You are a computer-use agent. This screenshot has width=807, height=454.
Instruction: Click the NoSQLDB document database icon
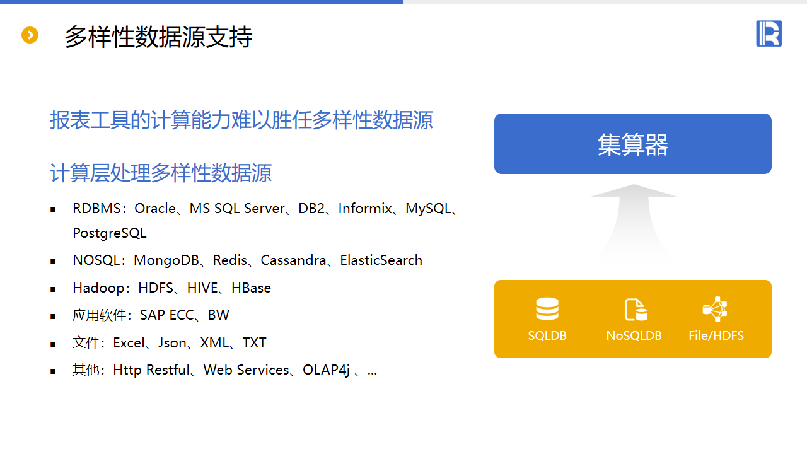(636, 310)
